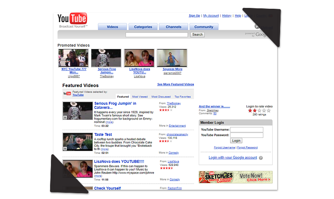
Task: Open the Taste Test video title
Action: (103, 134)
